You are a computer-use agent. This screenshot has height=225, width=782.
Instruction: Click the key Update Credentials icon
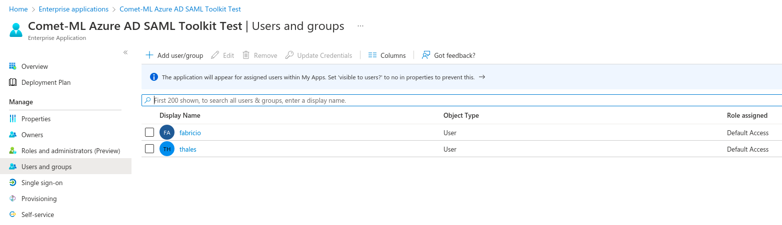[289, 55]
